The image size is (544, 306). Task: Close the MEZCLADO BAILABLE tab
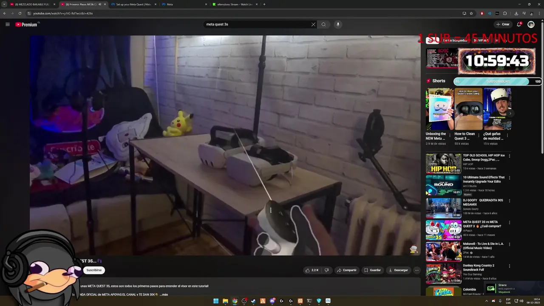click(x=54, y=4)
